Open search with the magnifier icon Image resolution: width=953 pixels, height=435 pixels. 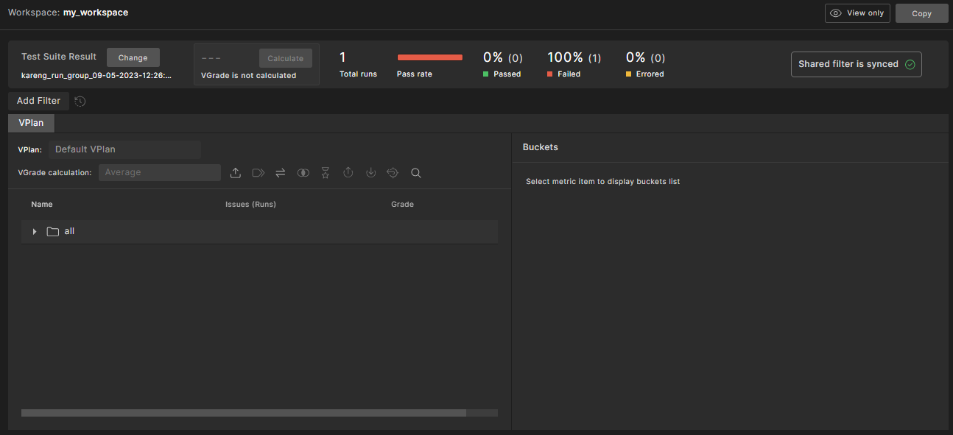point(416,172)
